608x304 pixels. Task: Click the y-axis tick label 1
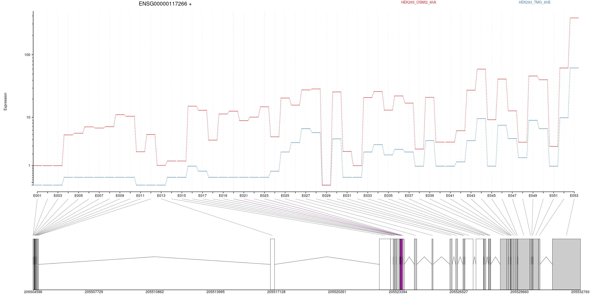click(x=29, y=166)
